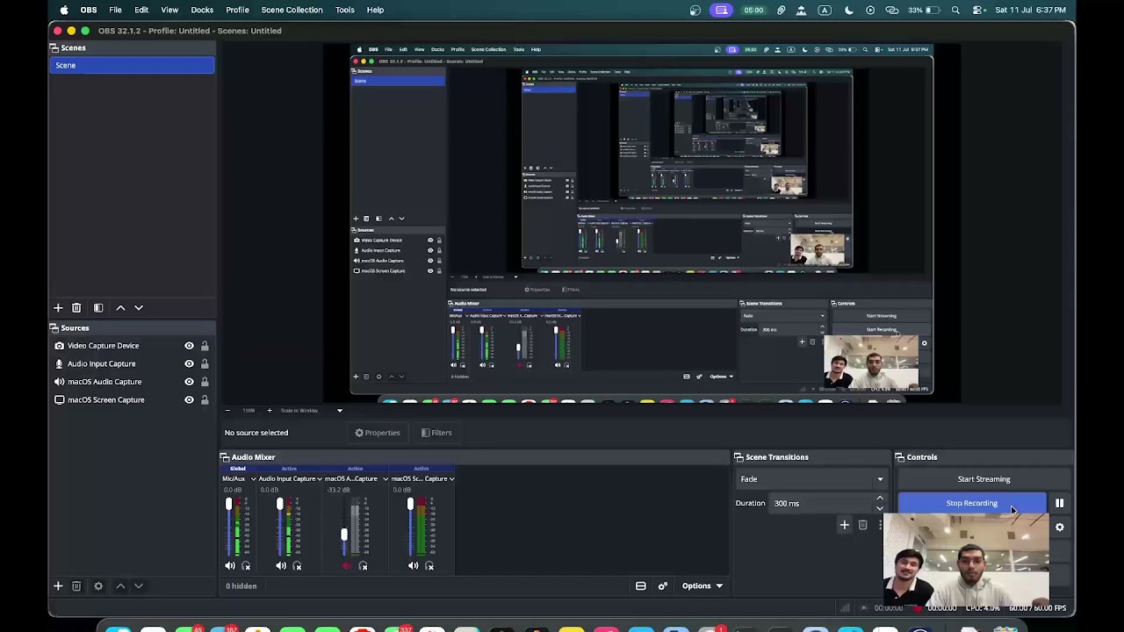Click Start Streaming button

pos(983,479)
